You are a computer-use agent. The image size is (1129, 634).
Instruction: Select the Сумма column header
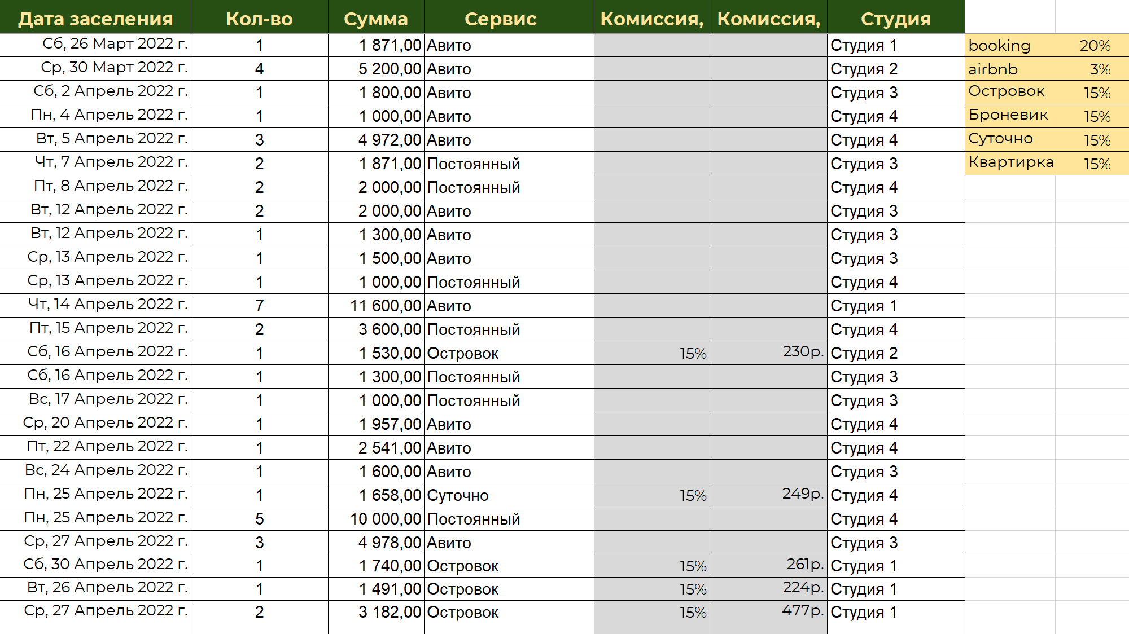[x=376, y=17]
